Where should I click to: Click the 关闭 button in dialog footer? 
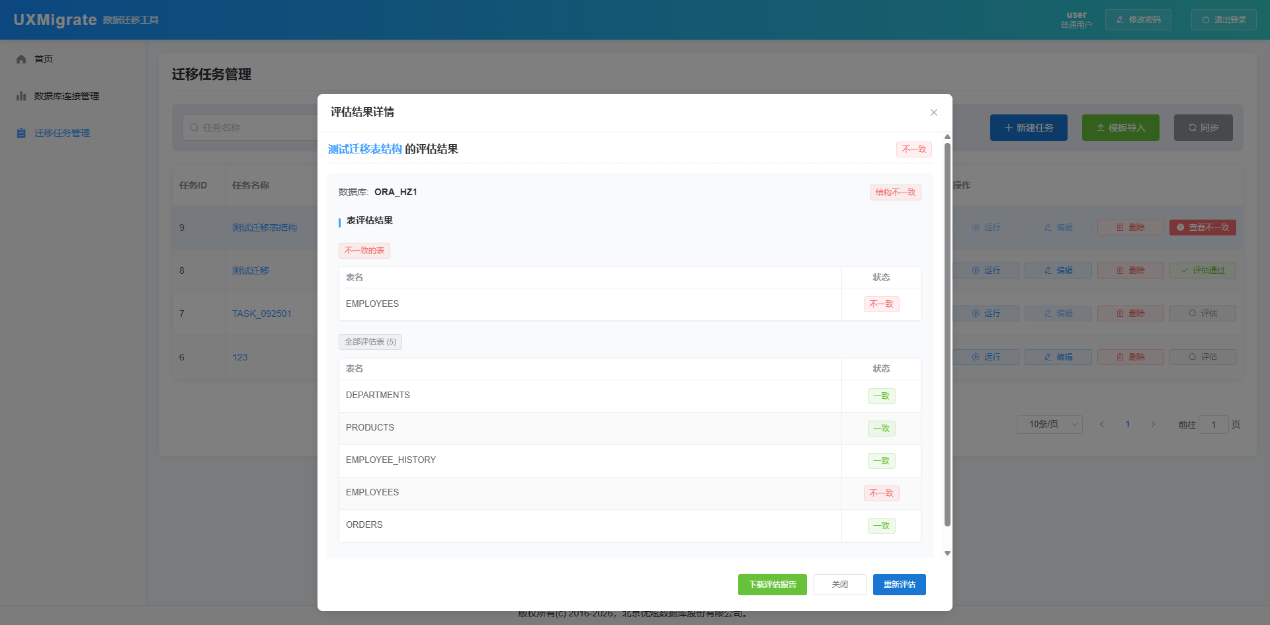(839, 585)
